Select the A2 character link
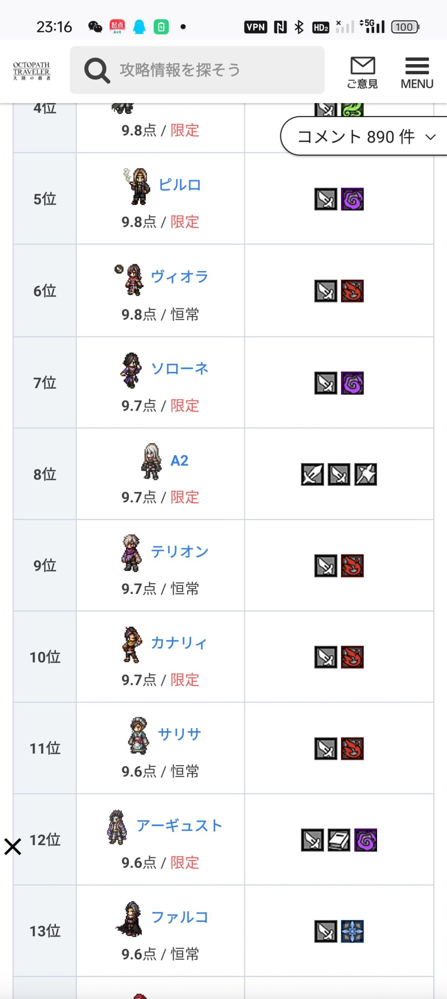The width and height of the screenshot is (447, 999). click(179, 460)
